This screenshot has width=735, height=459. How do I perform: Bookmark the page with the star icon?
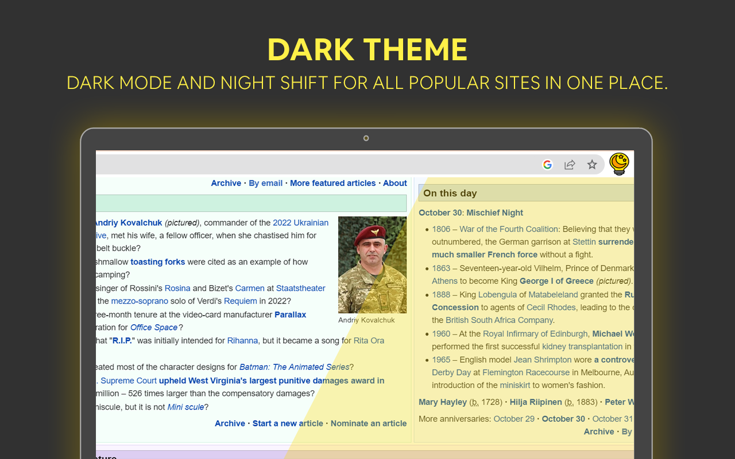pos(592,165)
